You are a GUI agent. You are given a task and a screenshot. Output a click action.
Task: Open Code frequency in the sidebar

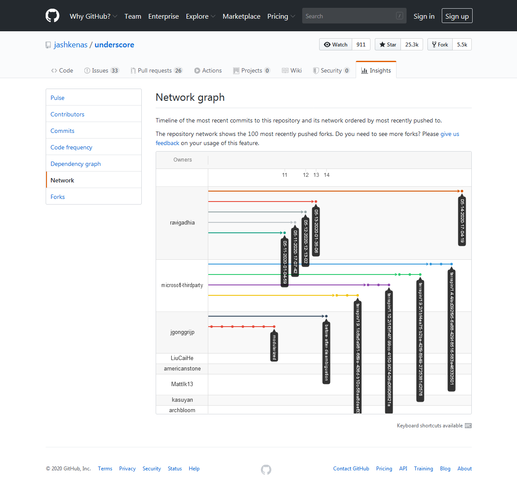click(93, 147)
